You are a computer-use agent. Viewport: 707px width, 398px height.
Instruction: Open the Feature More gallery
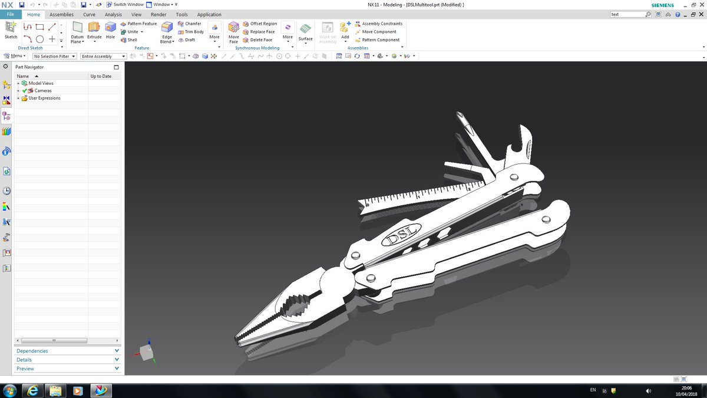(214, 32)
